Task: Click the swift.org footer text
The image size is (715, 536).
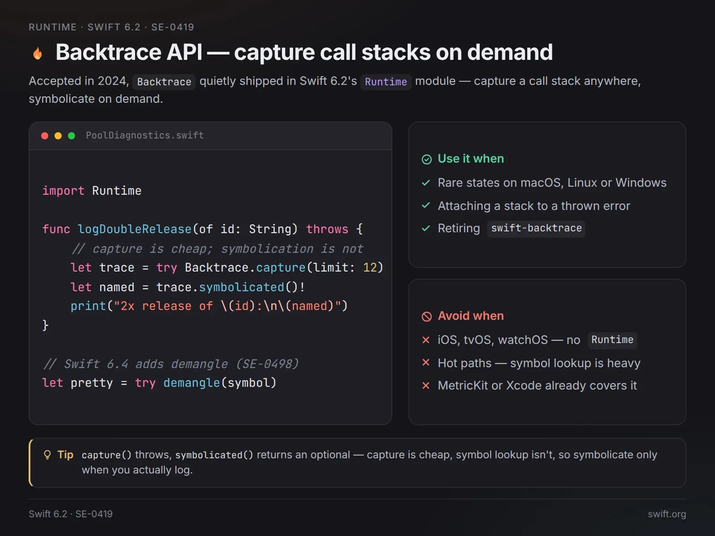Action: pyautogui.click(x=667, y=514)
